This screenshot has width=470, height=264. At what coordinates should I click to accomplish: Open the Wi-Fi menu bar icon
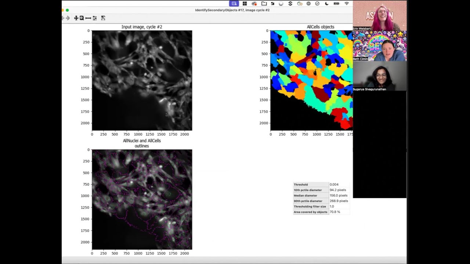pyautogui.click(x=347, y=4)
